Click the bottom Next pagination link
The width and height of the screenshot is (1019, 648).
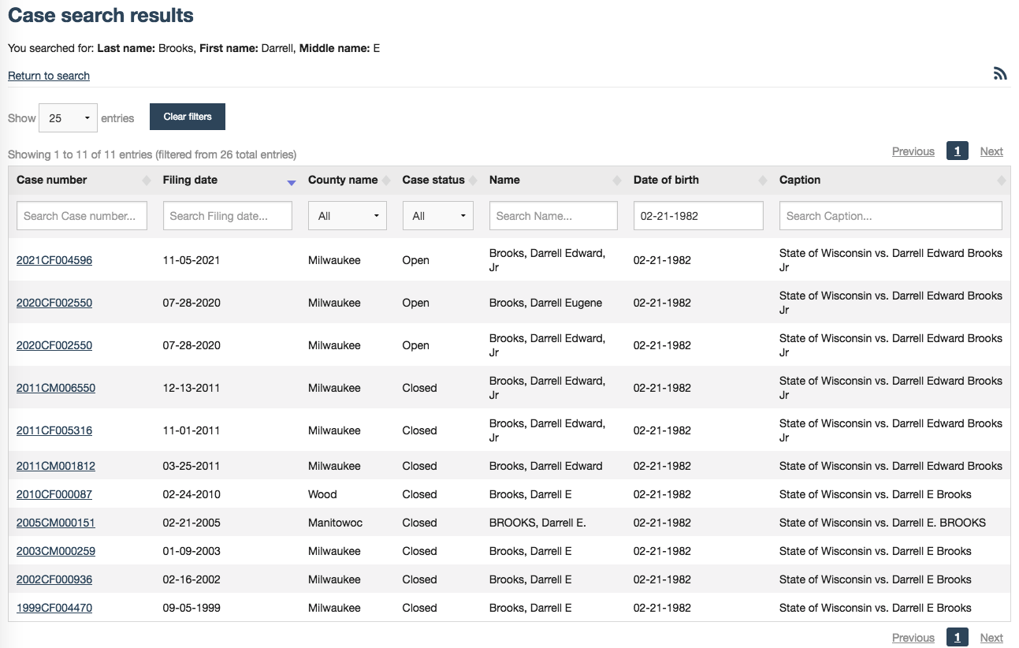pos(991,638)
